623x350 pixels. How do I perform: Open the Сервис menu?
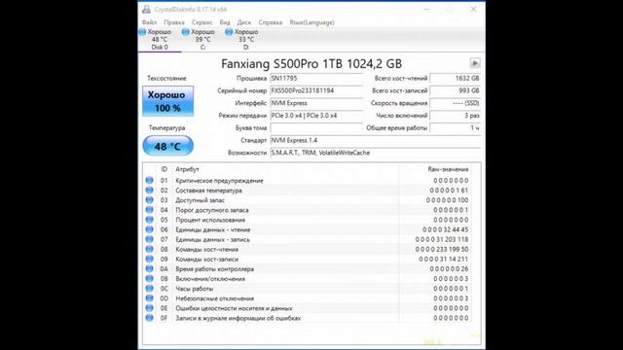click(x=202, y=22)
